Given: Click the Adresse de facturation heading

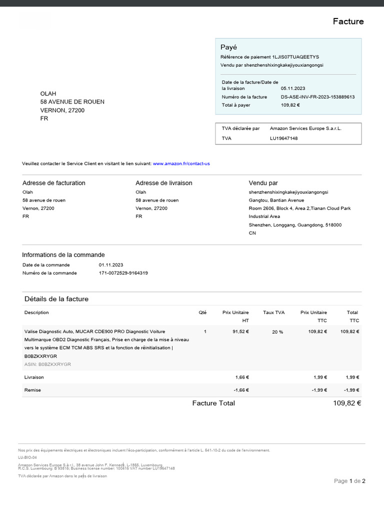Looking at the screenshot, I should pyautogui.click(x=54, y=183).
